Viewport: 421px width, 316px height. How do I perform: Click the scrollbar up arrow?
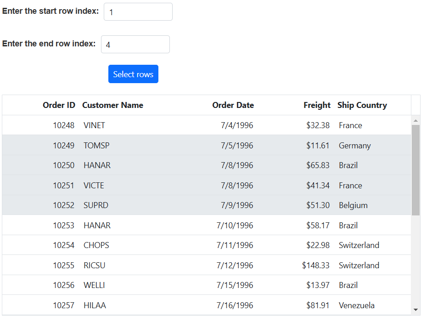[415, 121]
